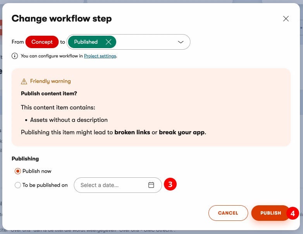The height and width of the screenshot is (234, 303).
Task: Select the To be published on option
Action: tap(18, 185)
